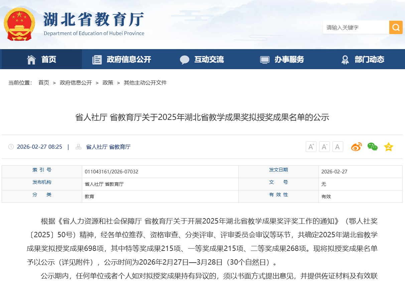The width and height of the screenshot is (405, 285).
Task: Click the publish timestamp 2026-02-27 08:25
Action: 39,147
